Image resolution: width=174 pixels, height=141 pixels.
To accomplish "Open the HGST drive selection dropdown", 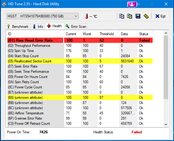I will pos(42,16).
